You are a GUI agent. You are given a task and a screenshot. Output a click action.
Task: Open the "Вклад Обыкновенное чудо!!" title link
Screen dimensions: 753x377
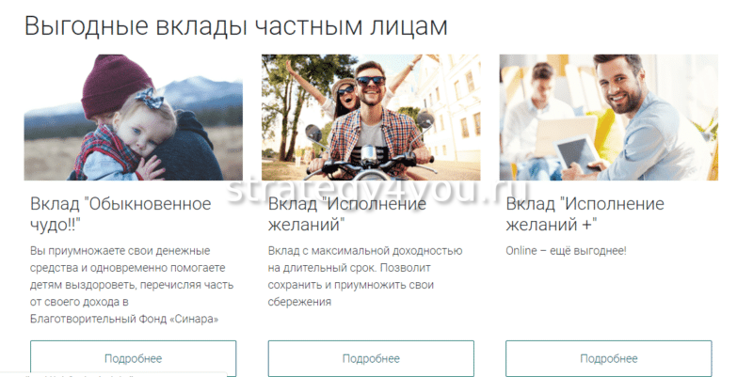[120, 214]
